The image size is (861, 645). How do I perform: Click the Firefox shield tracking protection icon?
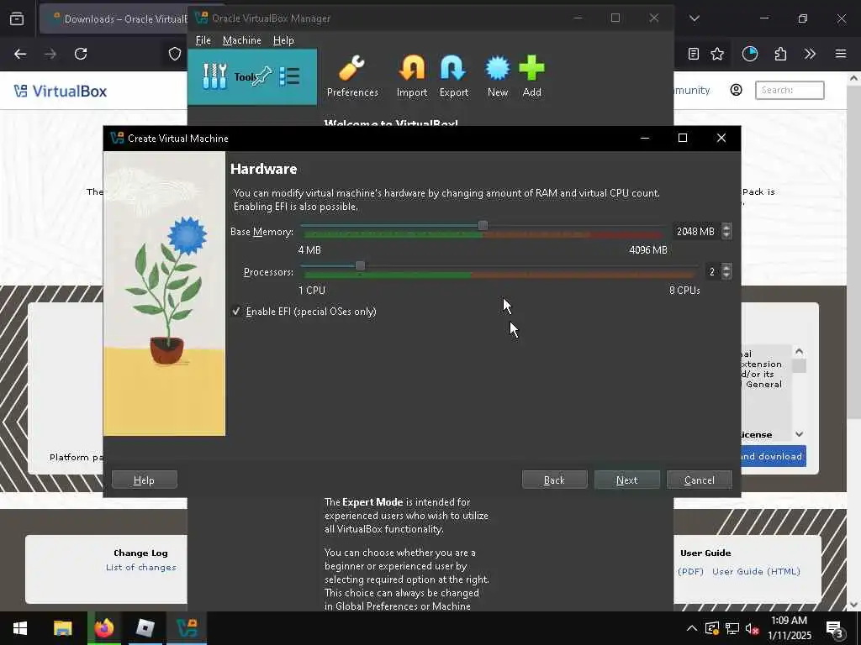pos(175,54)
